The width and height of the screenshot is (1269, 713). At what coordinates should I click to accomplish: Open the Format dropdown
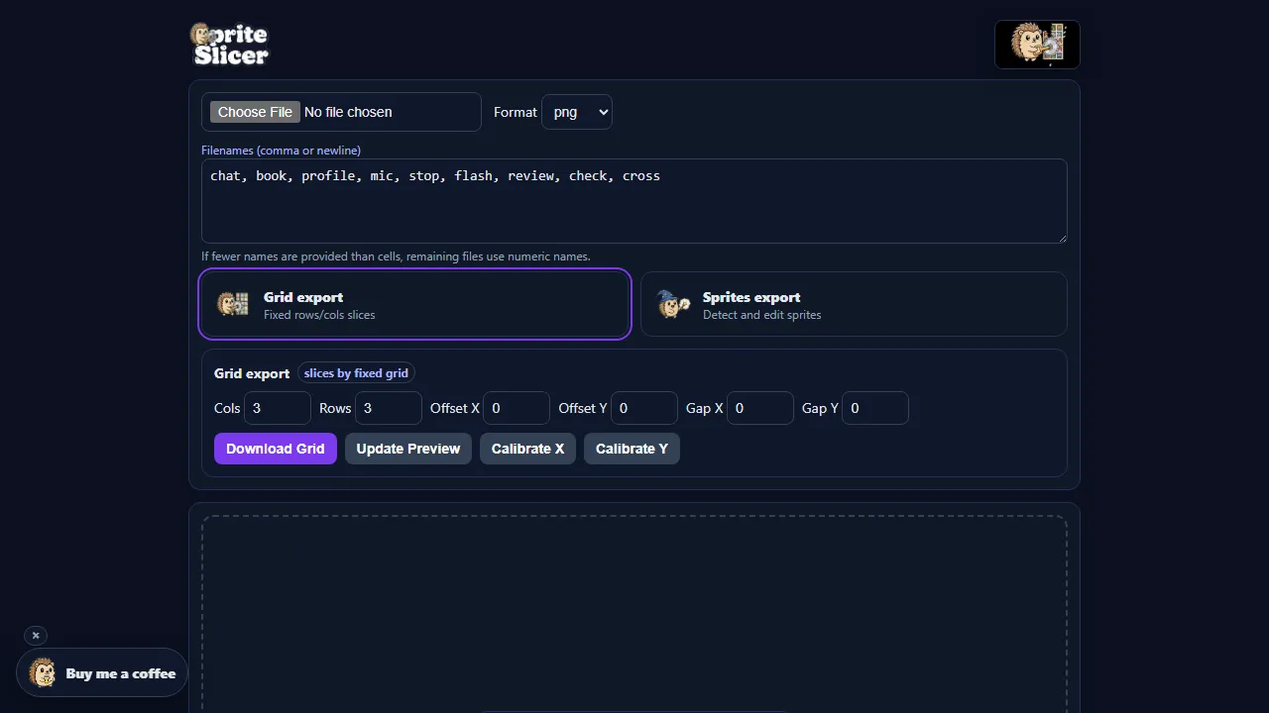(x=576, y=112)
